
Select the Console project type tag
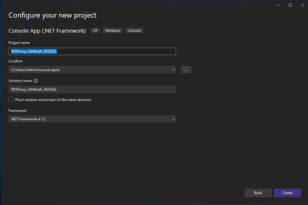click(x=135, y=31)
